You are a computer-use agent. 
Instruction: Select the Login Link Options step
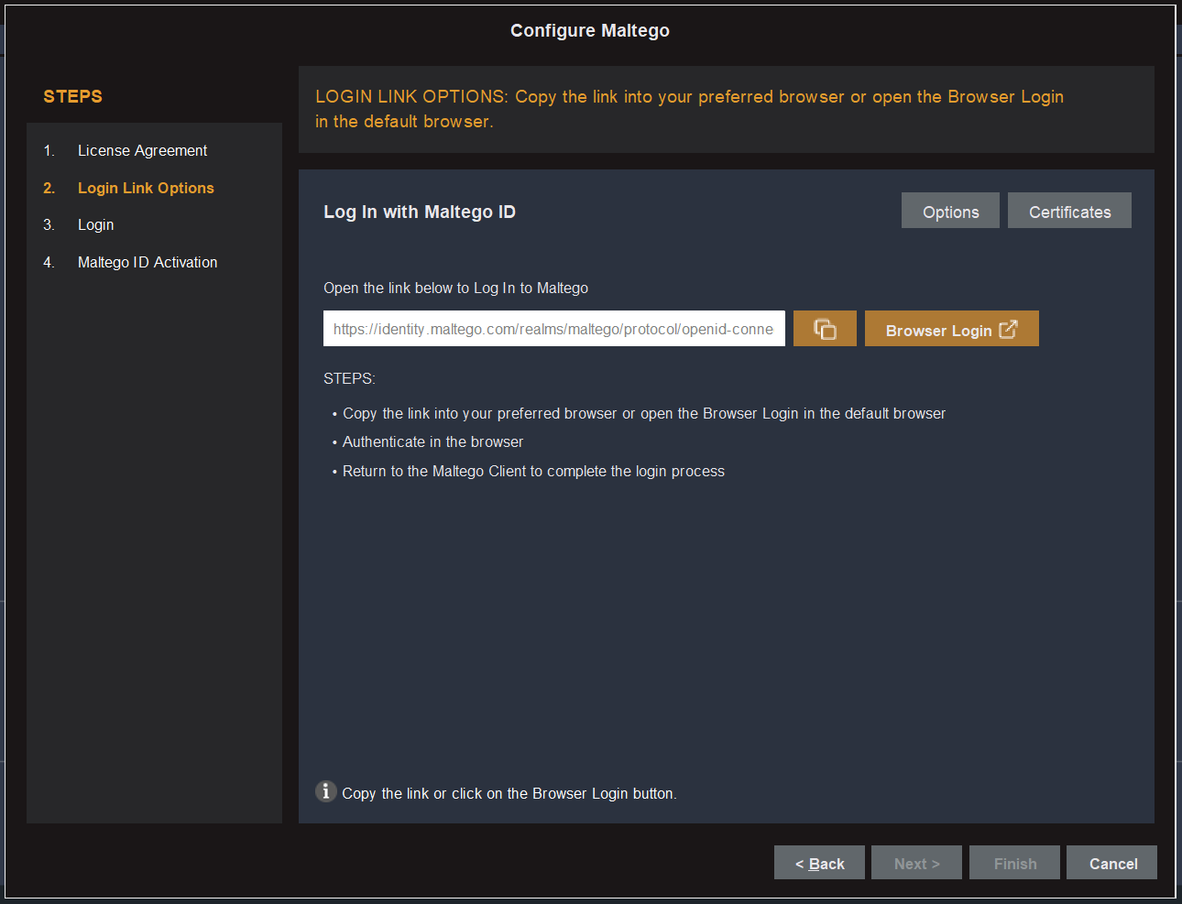(x=146, y=188)
